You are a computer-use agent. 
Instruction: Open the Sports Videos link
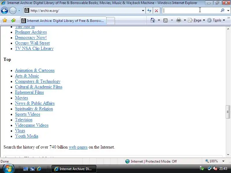pos(27,114)
